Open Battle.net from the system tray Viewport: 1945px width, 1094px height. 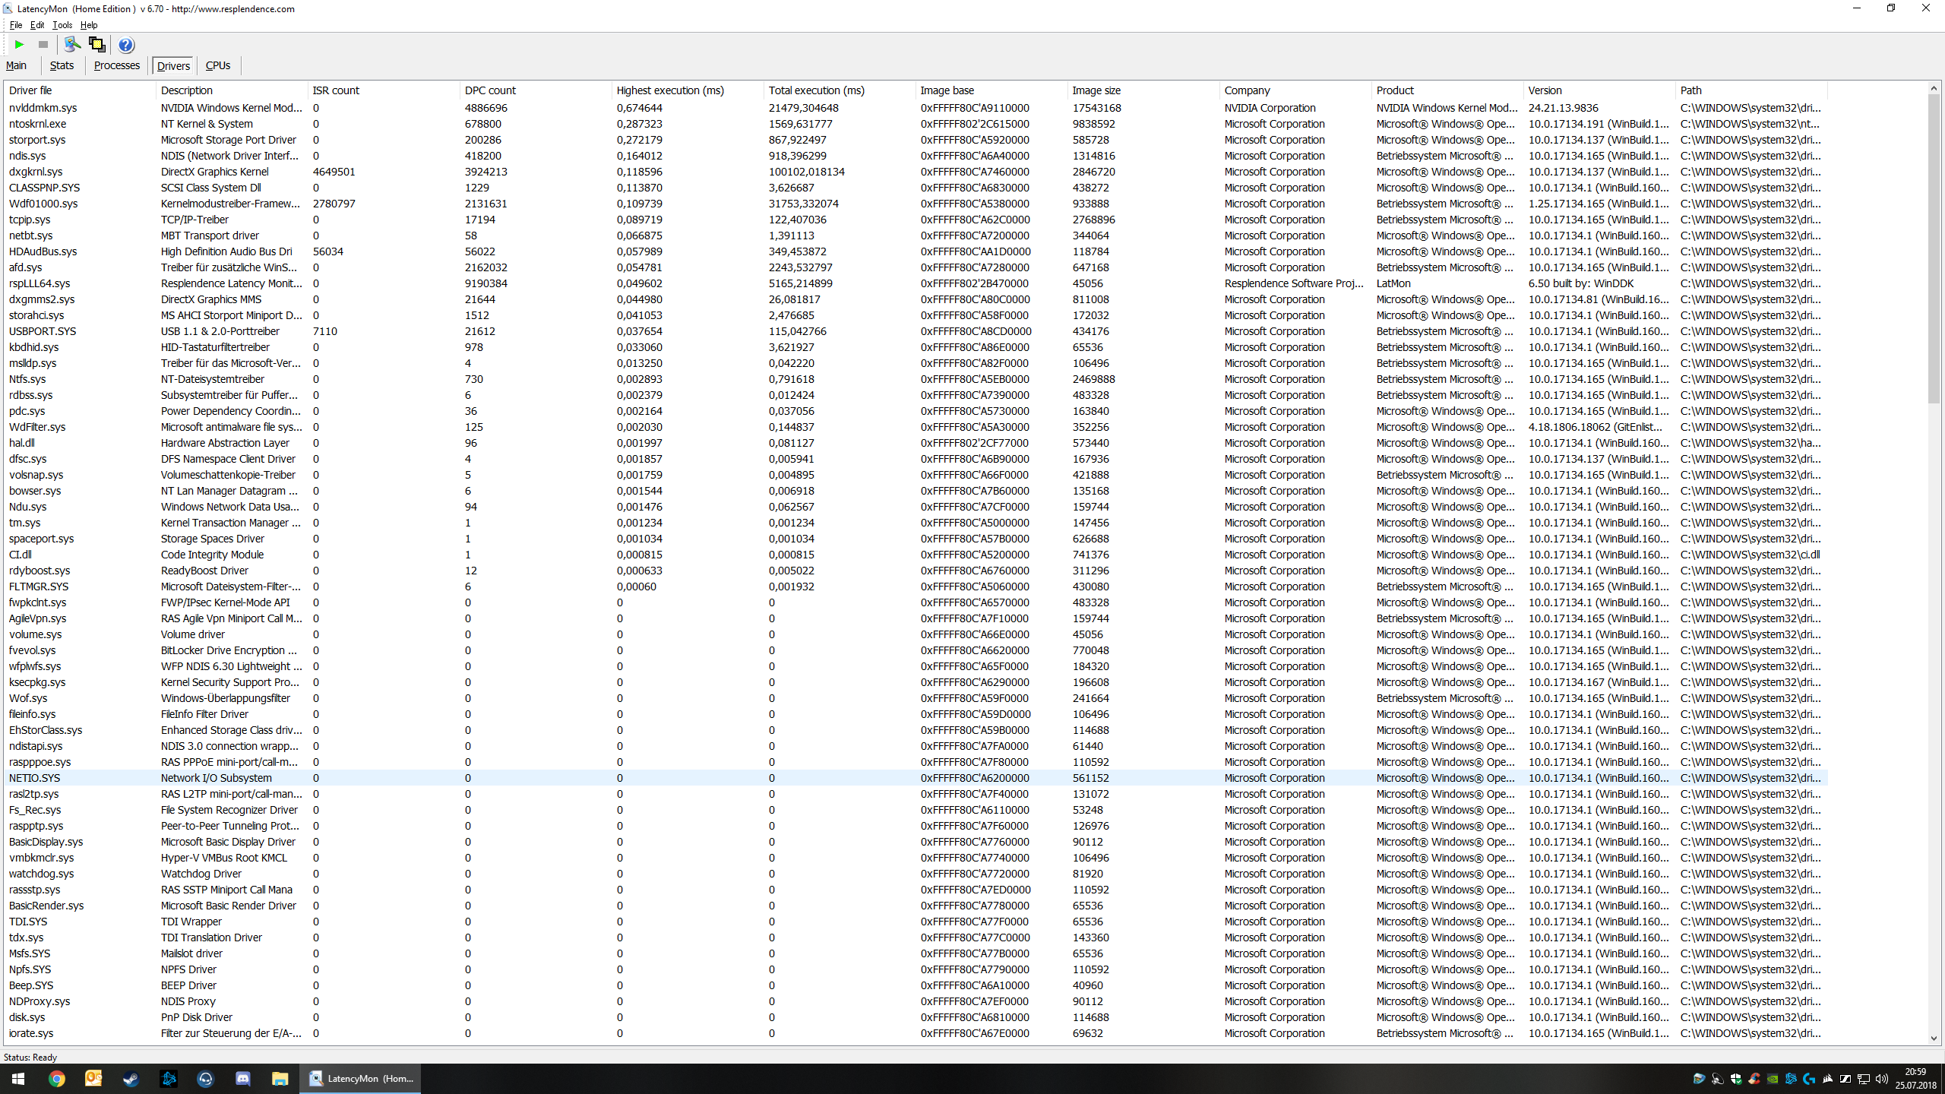pyautogui.click(x=1791, y=1079)
